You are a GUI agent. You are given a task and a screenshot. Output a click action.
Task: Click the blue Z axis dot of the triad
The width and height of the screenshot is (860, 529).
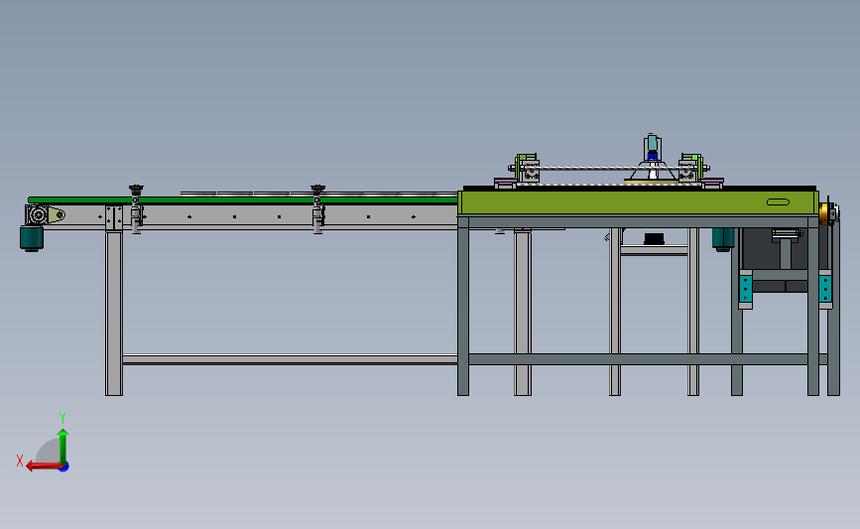[x=64, y=467]
